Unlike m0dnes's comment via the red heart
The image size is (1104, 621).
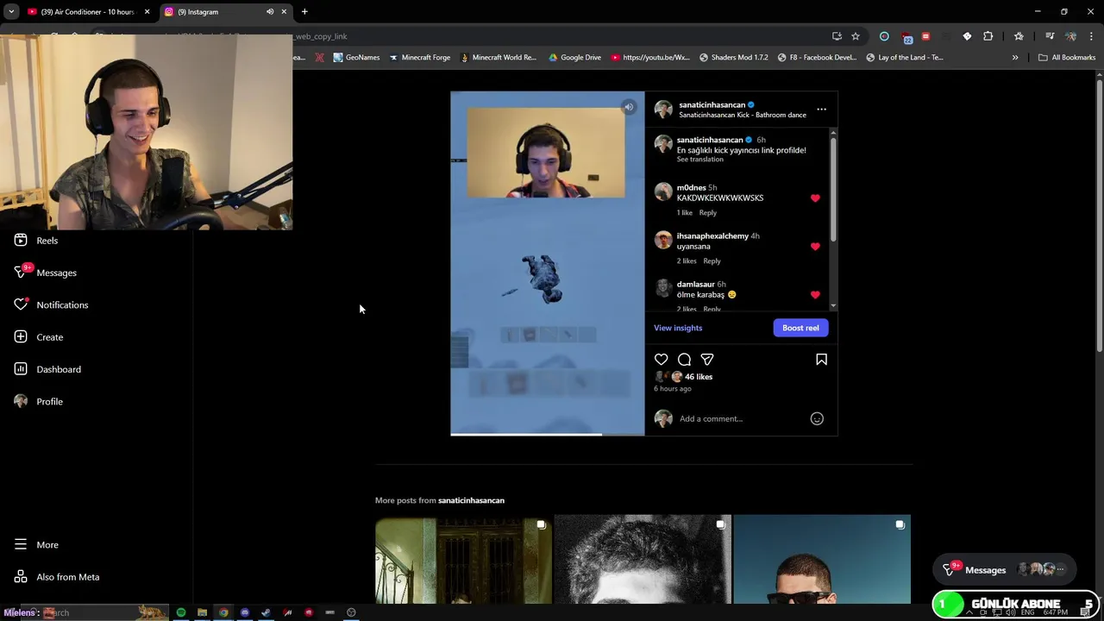click(815, 198)
